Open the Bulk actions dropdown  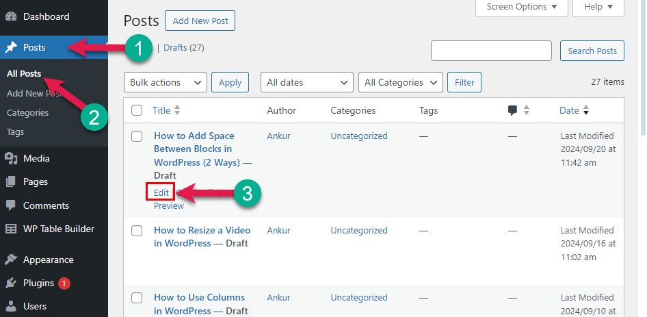[165, 82]
